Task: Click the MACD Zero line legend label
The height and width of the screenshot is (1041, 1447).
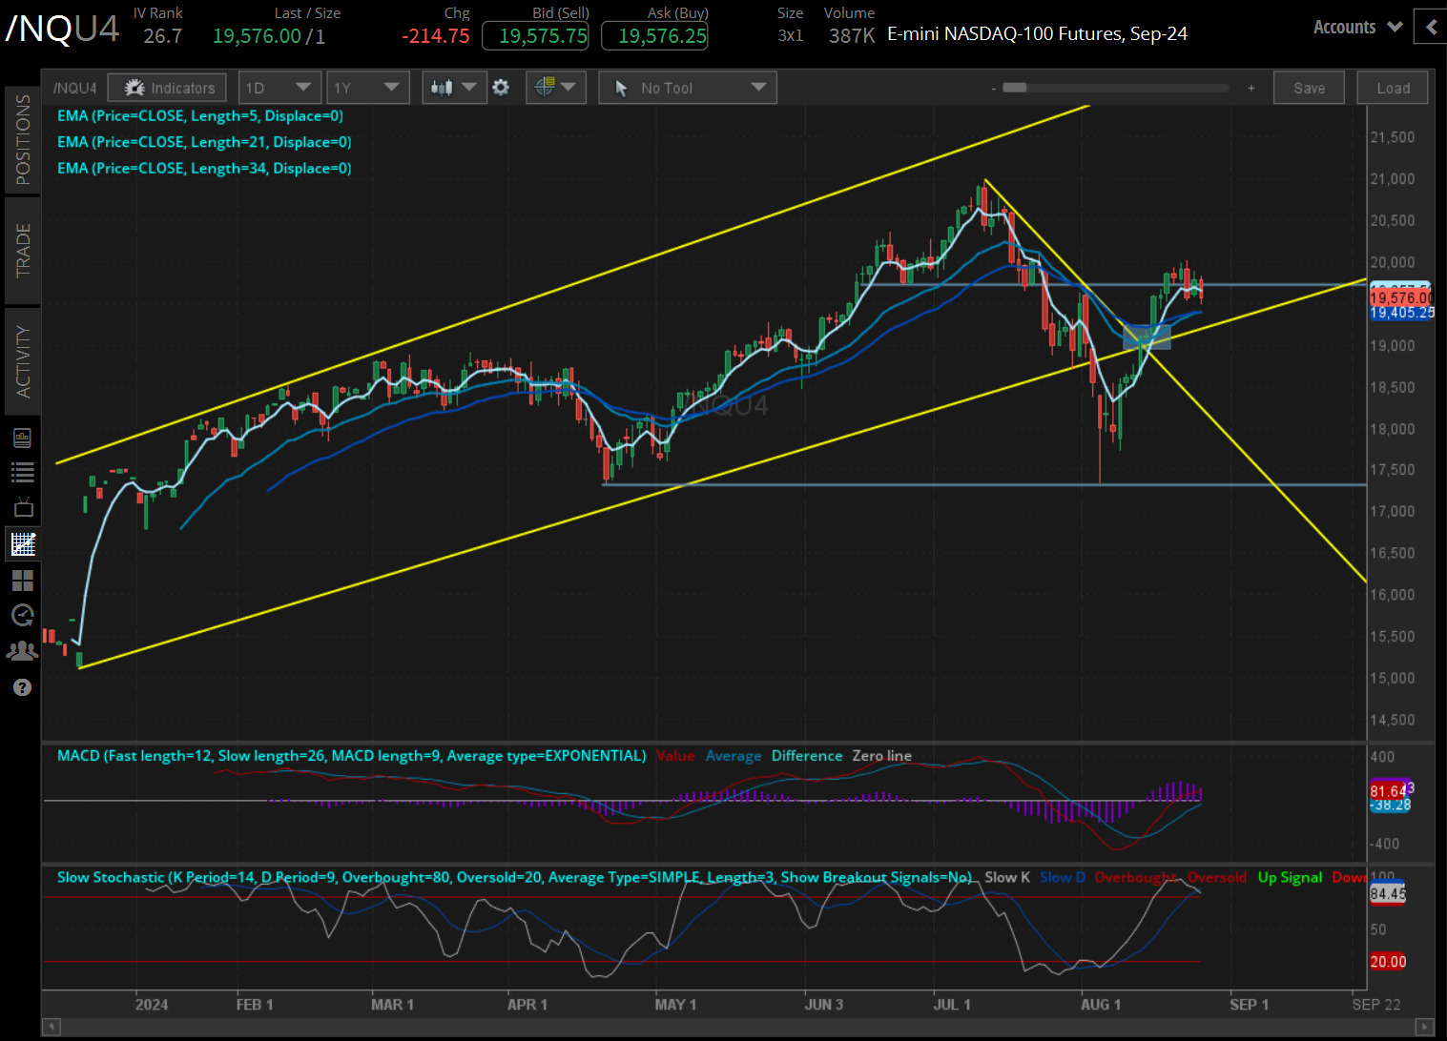Action: (881, 756)
